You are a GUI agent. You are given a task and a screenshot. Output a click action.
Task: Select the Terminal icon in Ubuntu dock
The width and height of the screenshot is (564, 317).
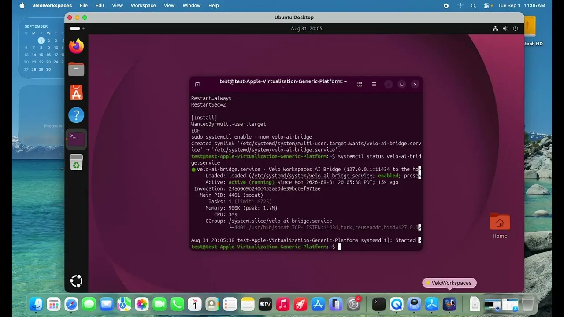[76, 138]
